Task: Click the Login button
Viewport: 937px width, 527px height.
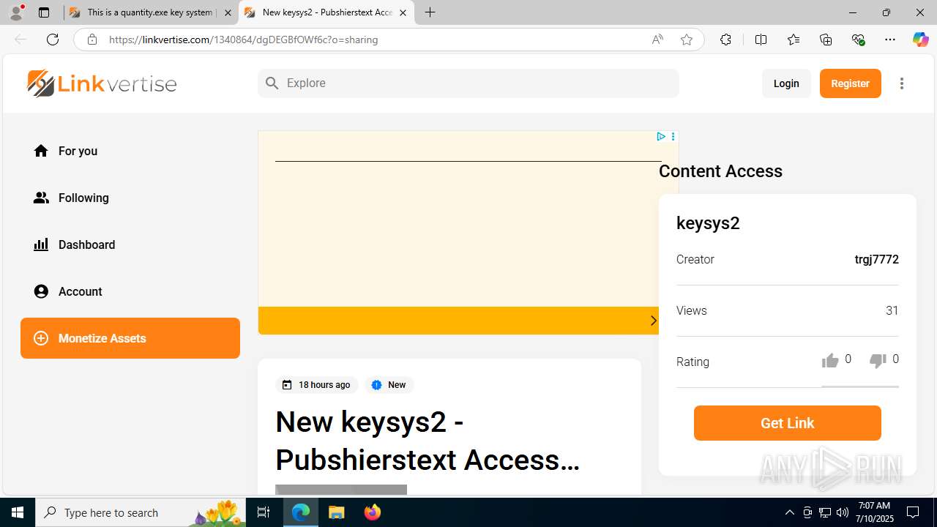Action: click(x=786, y=83)
